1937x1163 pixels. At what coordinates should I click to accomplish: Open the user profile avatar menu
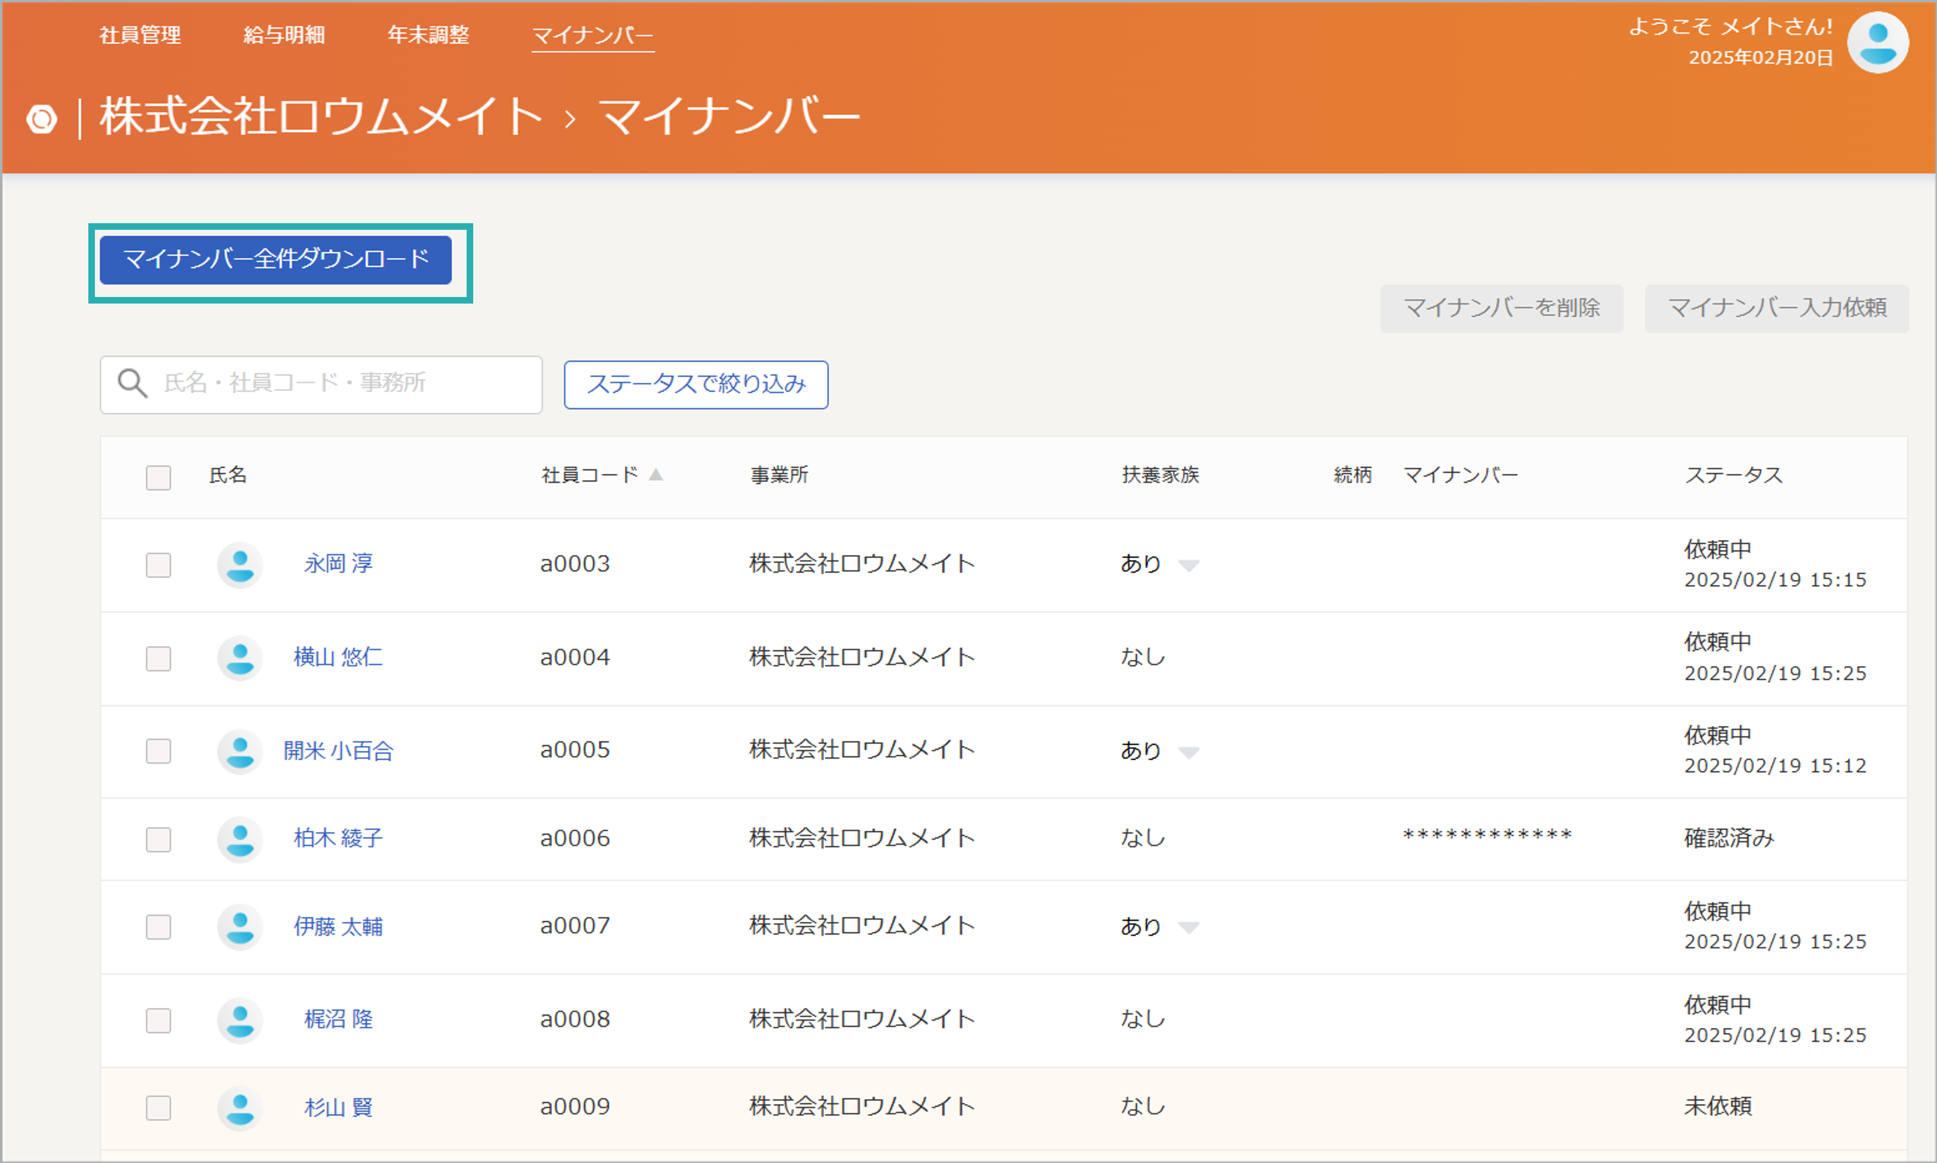(1877, 42)
